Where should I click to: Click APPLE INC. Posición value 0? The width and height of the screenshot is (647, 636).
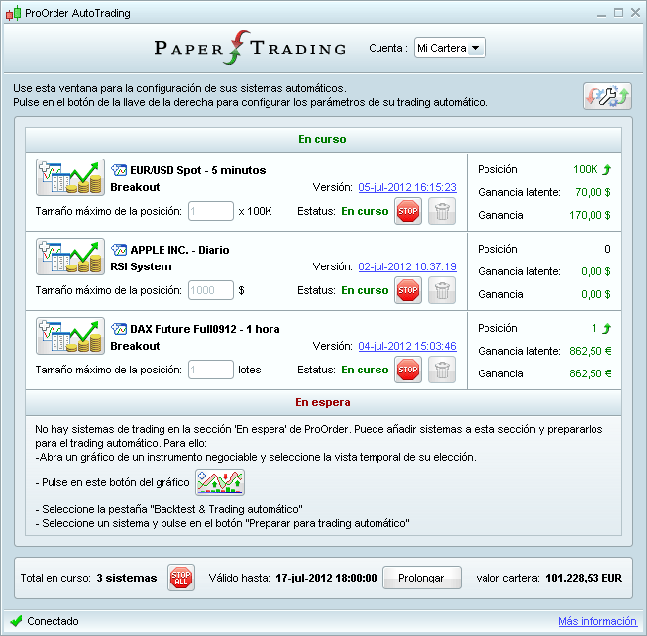607,249
